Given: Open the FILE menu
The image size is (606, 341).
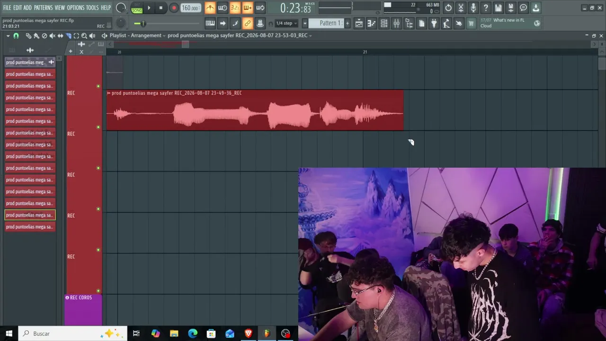Looking at the screenshot, I should 7,8.
